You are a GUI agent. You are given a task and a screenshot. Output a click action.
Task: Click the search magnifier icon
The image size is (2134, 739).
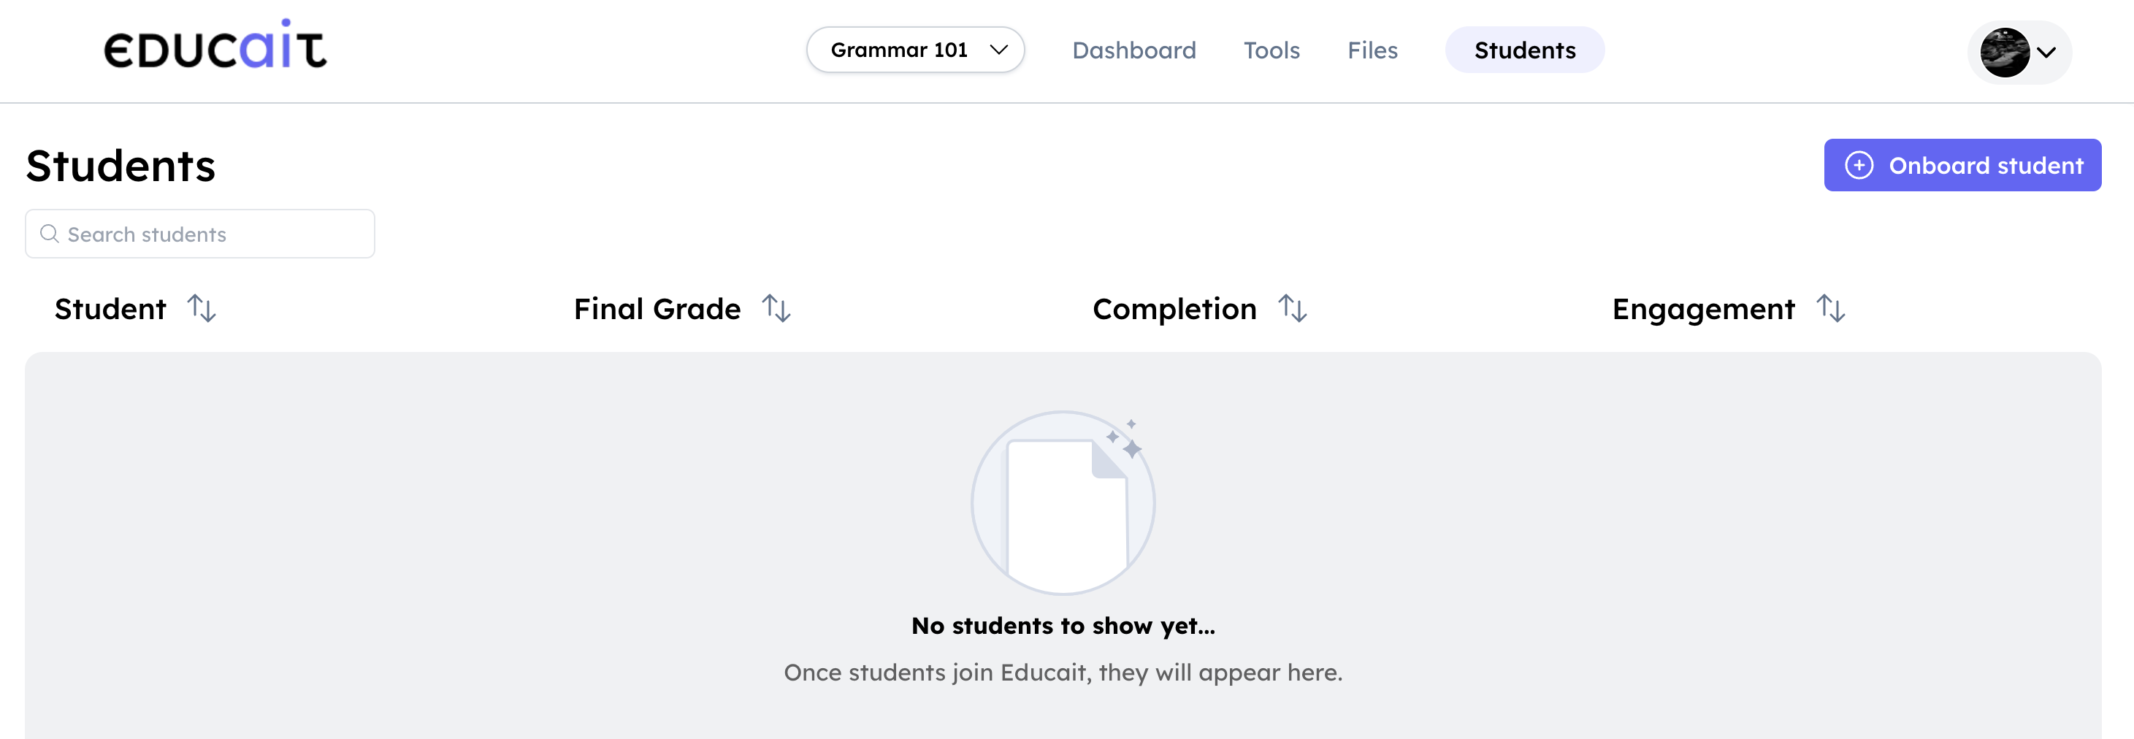coord(49,234)
